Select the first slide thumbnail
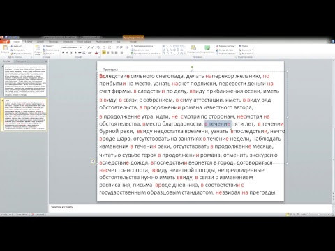This screenshot has height=251, width=335. pyautogui.click(x=25, y=80)
